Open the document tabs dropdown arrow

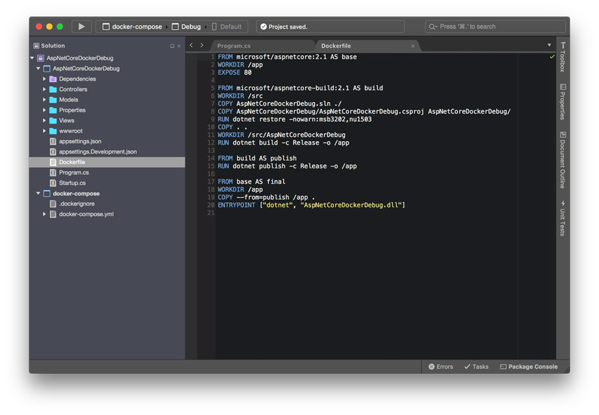click(550, 45)
